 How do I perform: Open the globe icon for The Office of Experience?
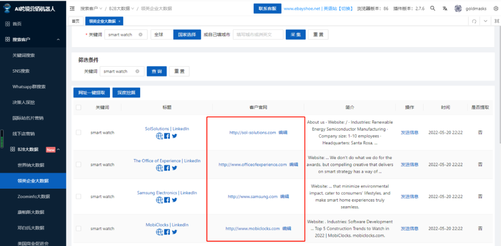pos(160,168)
